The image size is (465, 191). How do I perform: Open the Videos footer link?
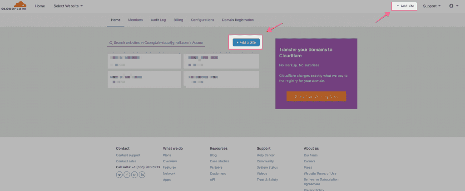[x=262, y=173]
